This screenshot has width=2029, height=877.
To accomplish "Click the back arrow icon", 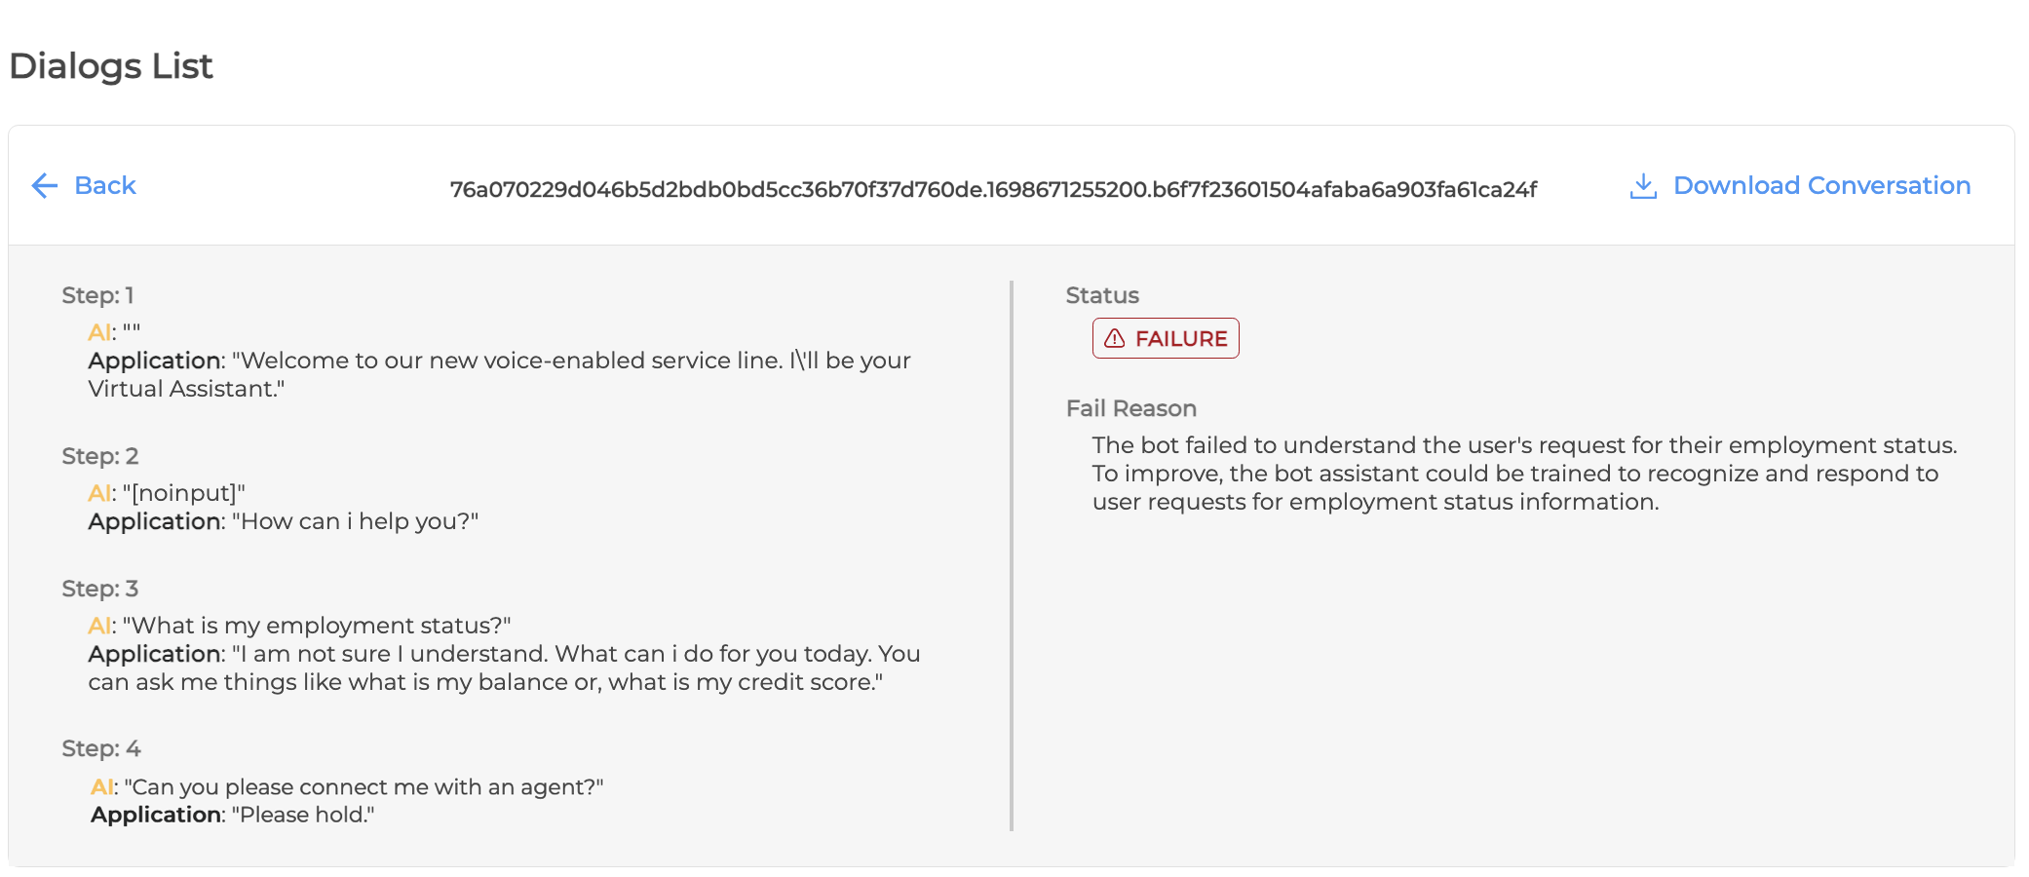I will pyautogui.click(x=44, y=185).
